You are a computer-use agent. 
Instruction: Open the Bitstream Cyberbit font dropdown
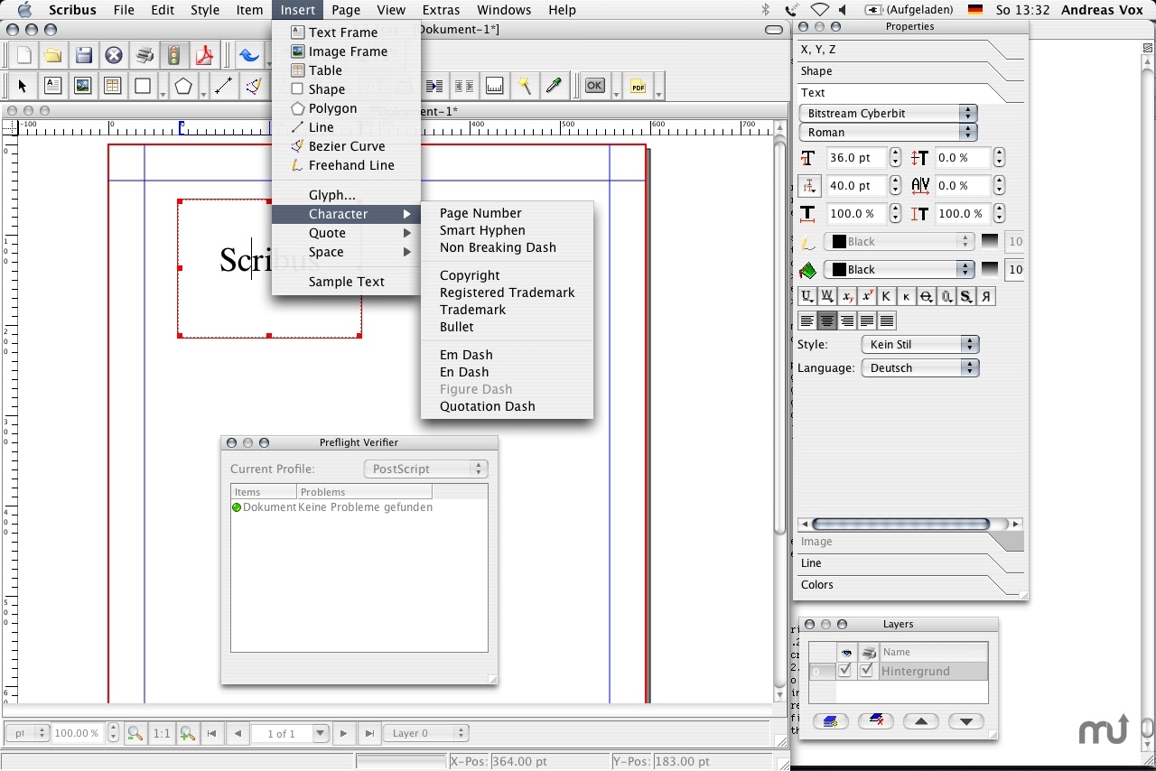888,114
